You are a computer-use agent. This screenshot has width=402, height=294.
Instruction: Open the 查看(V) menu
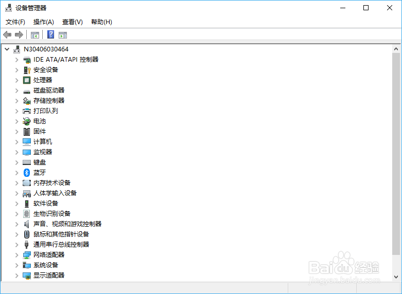click(73, 22)
